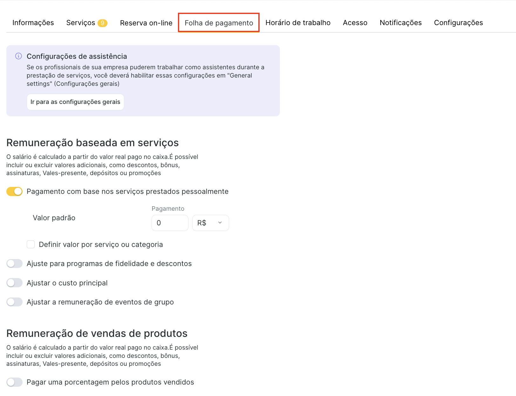The image size is (516, 396).
Task: Click the Serviços count badge showing 9
Action: point(102,23)
